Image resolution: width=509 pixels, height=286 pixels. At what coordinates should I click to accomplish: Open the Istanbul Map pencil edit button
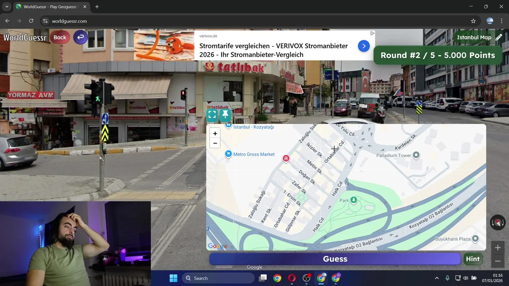click(x=499, y=37)
